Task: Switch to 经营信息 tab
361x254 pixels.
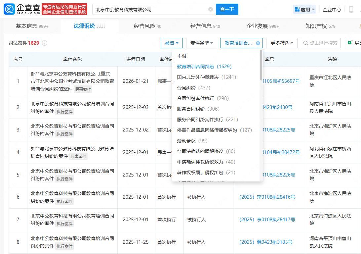Action: 205,26
